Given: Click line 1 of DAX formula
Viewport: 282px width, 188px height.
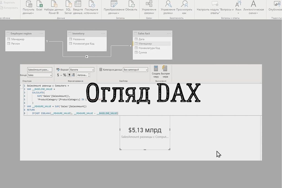Looking at the screenshot, I should point(48,86).
